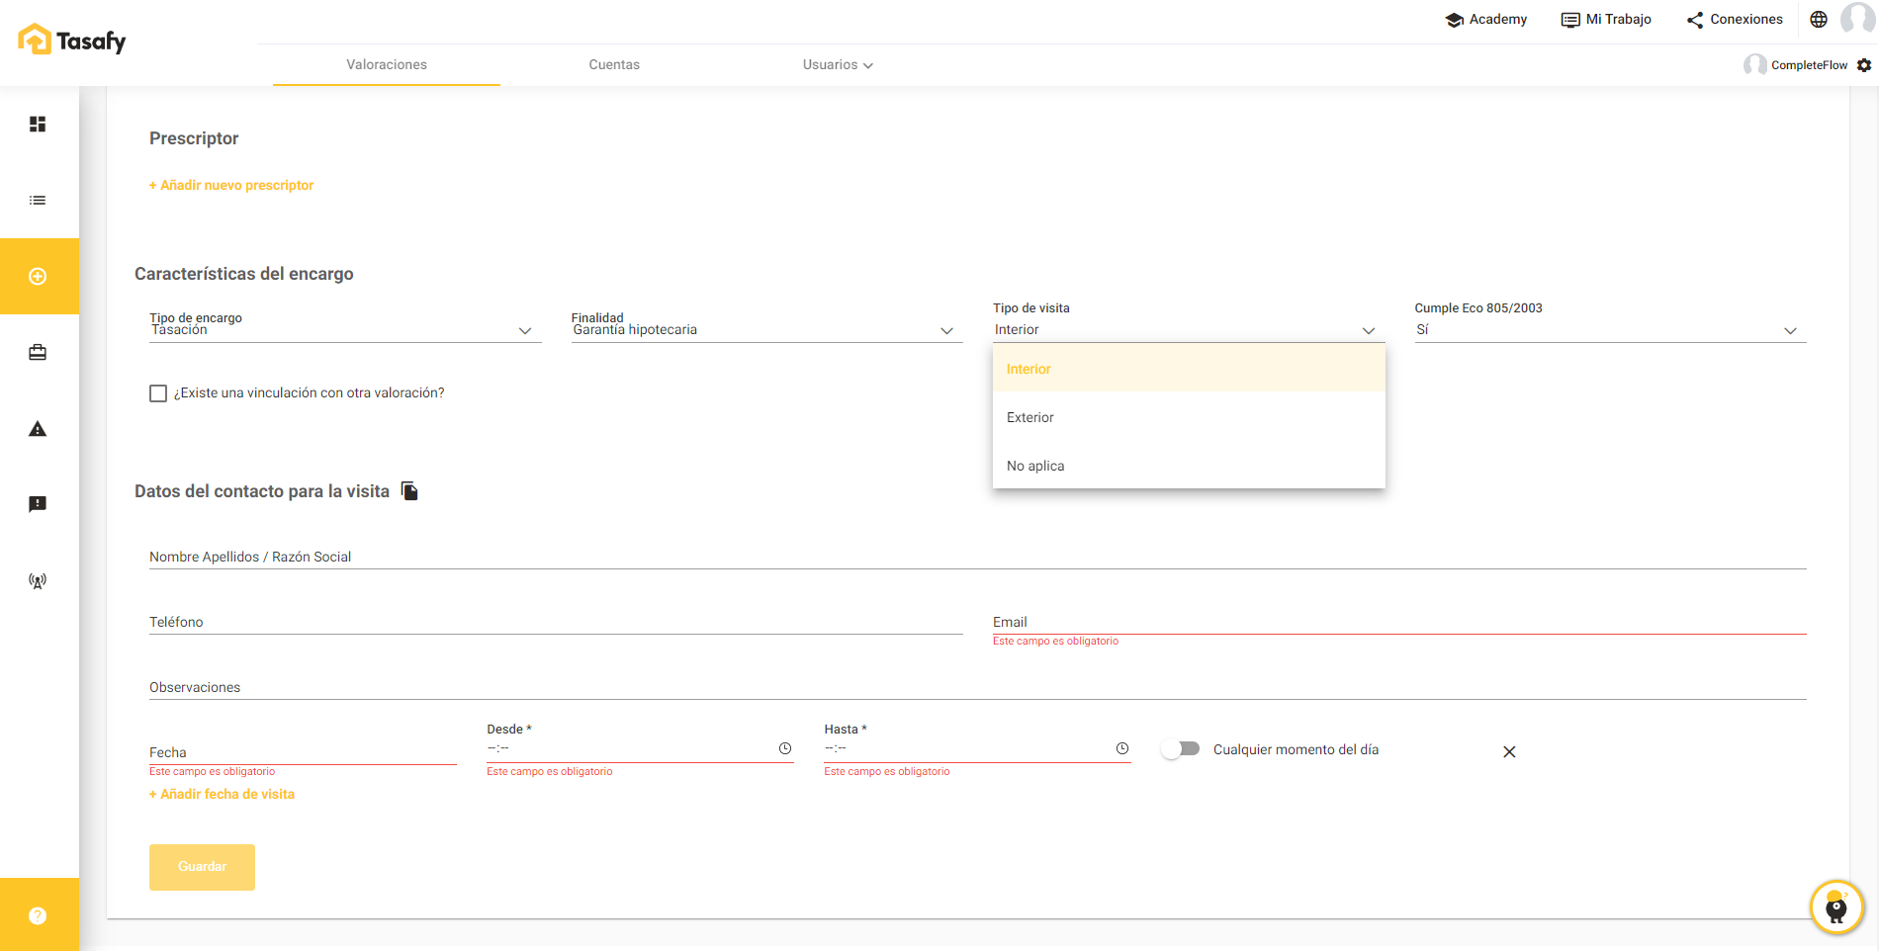Select Exterior from visit type list

coord(1030,417)
